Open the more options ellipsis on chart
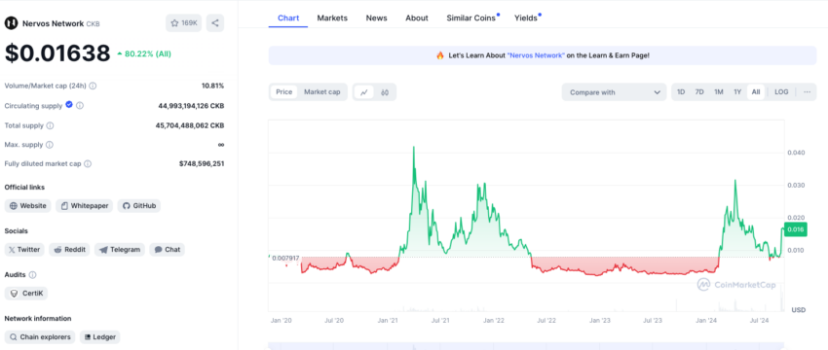 pos(807,91)
